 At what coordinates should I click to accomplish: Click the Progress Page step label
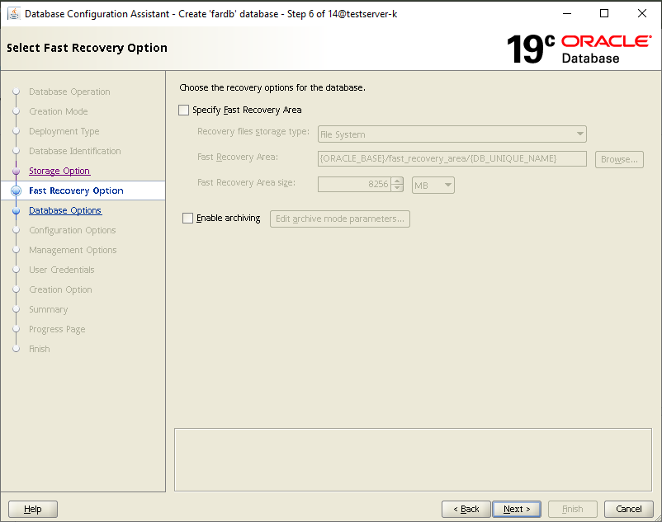point(57,329)
